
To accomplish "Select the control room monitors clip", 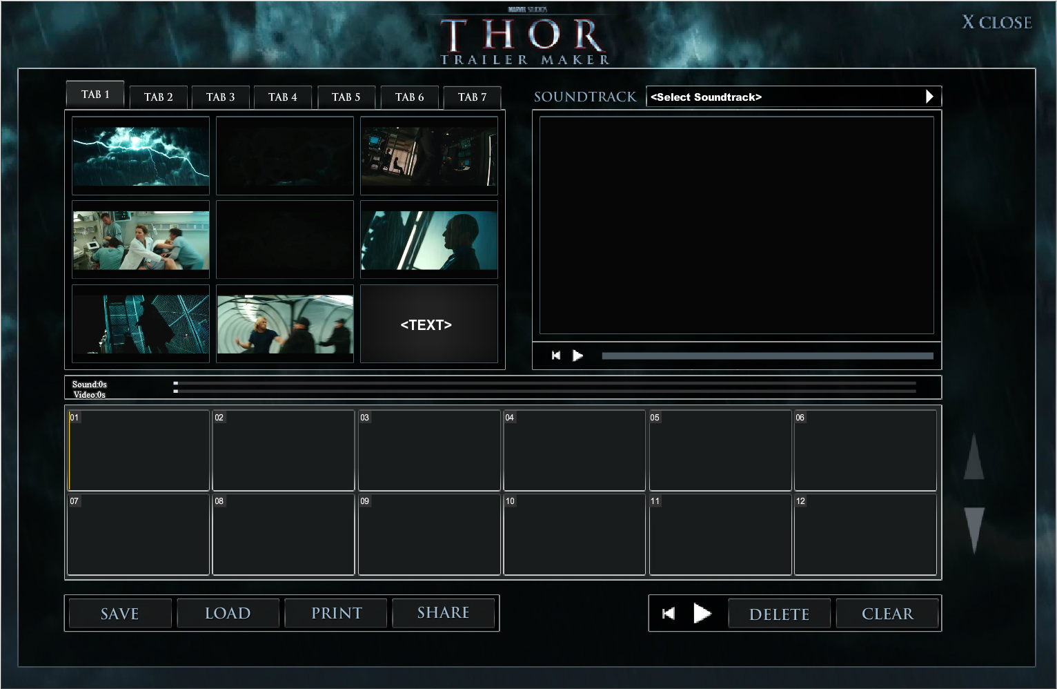I will 429,156.
